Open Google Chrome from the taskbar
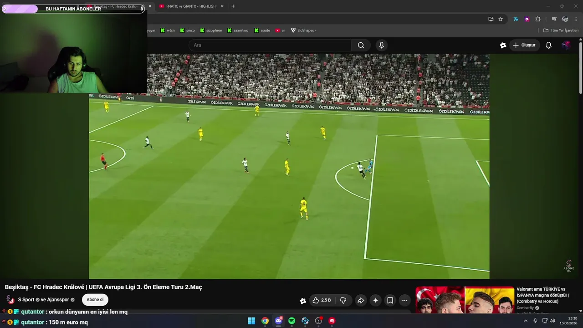This screenshot has height=328, width=583. [265, 321]
